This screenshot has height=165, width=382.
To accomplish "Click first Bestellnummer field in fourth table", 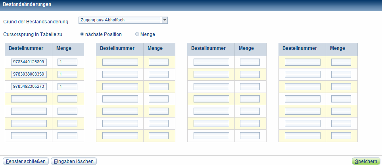I will tap(303, 62).
